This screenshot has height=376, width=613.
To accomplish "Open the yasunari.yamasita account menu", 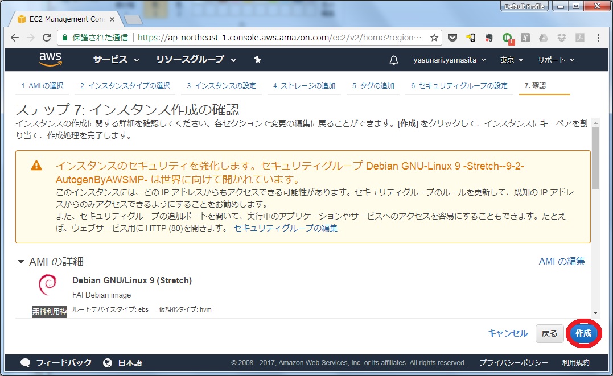I will point(449,60).
